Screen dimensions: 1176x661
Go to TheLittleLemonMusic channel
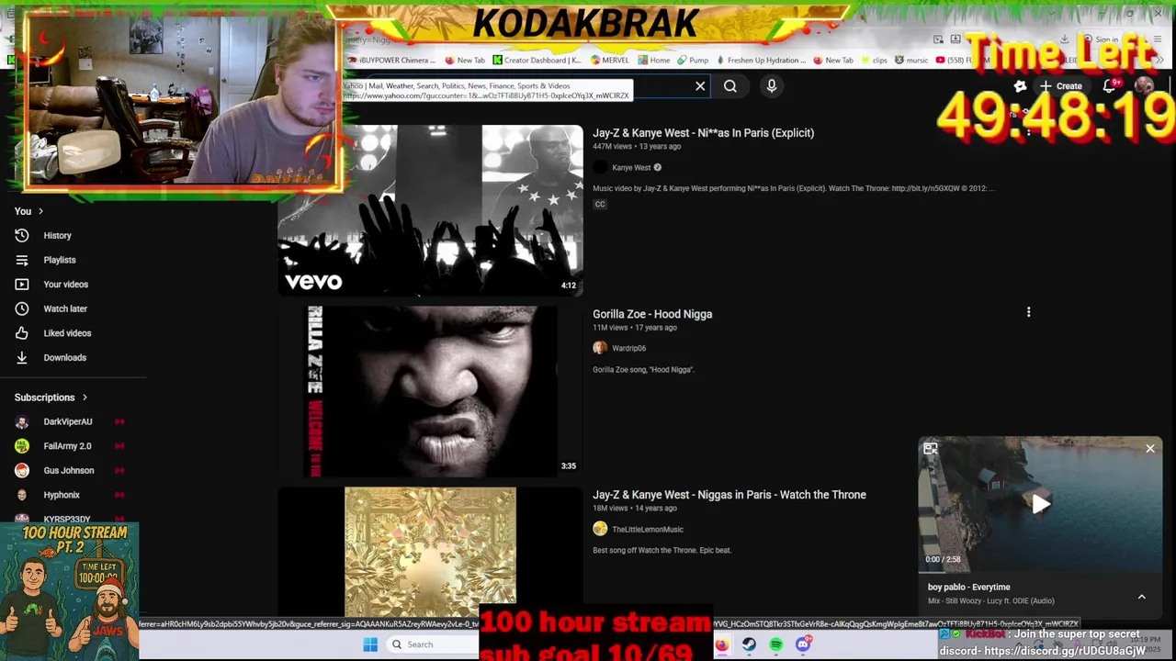pyautogui.click(x=648, y=530)
